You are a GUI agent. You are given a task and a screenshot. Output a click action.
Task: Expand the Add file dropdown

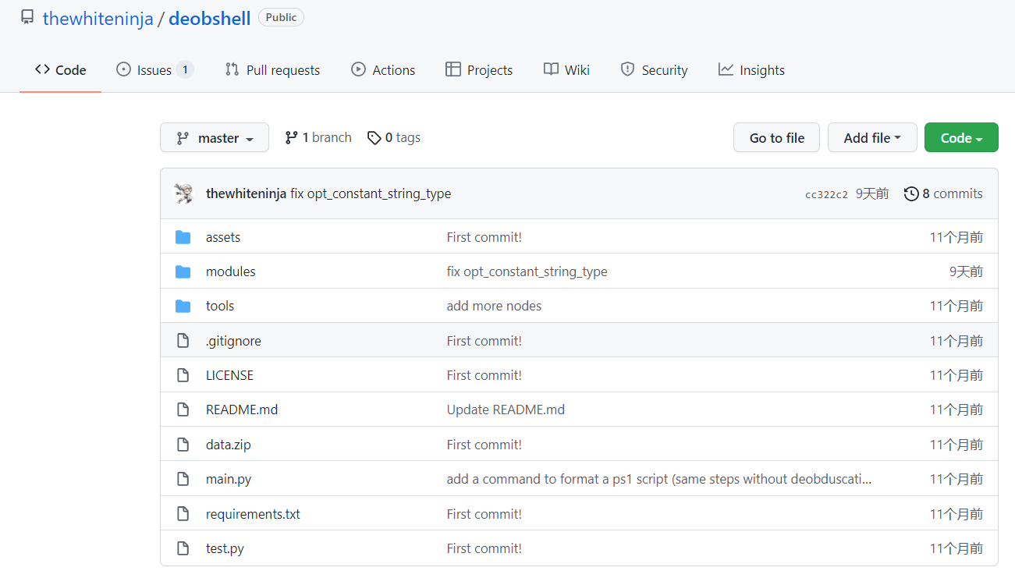872,138
